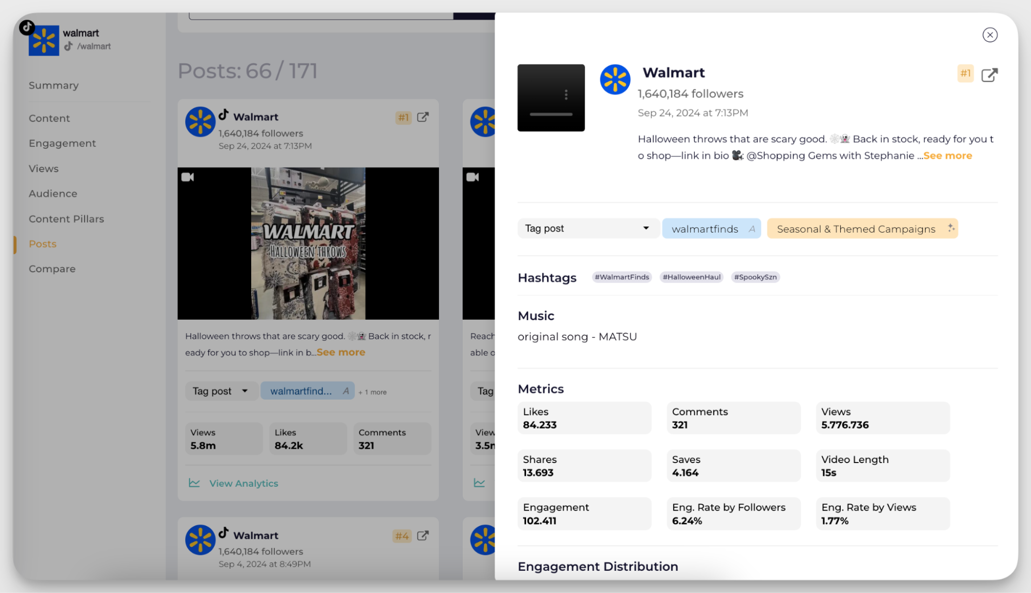Viewport: 1031px width, 593px height.
Task: Toggle the walmartfinds A tag filter
Action: (711, 228)
